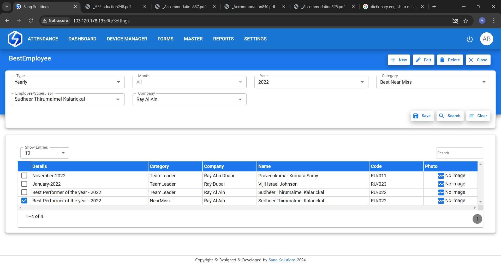Click the table Search input field

pos(460,153)
